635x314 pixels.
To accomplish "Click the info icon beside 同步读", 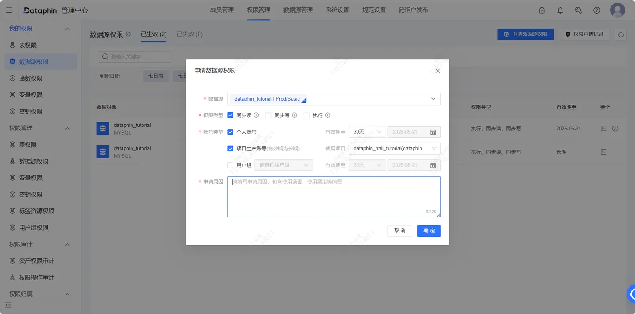I will point(256,115).
